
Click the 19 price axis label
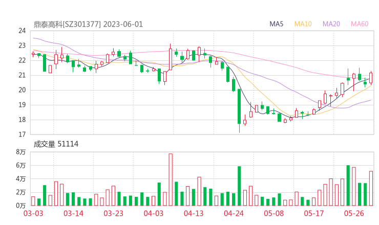(22, 105)
